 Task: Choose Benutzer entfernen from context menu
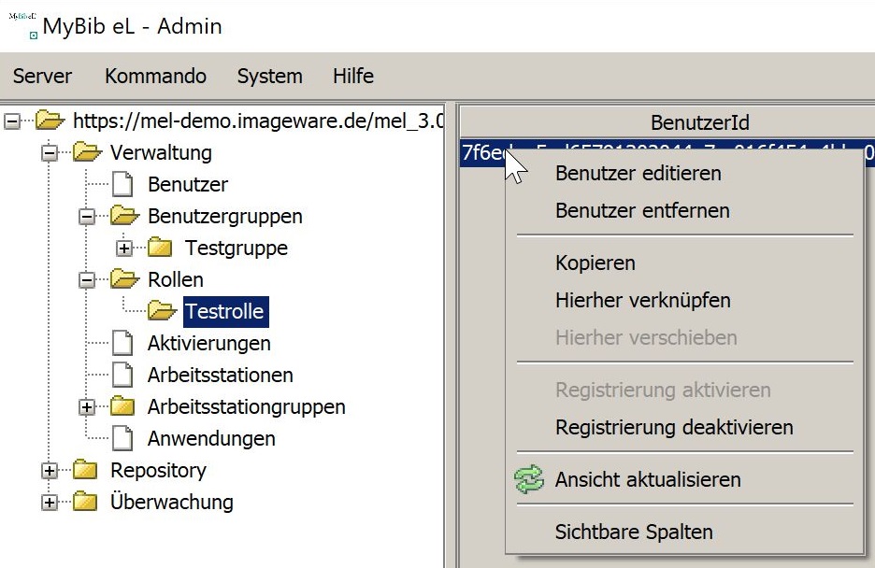pos(685,211)
